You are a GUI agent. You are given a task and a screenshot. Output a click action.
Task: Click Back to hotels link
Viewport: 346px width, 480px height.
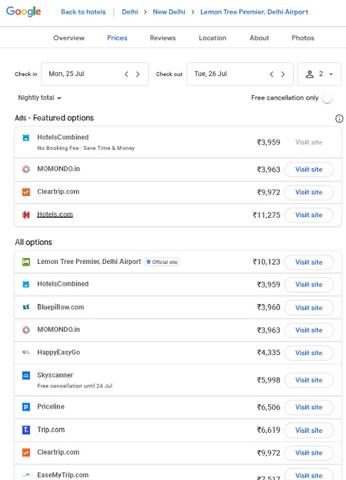[83, 12]
